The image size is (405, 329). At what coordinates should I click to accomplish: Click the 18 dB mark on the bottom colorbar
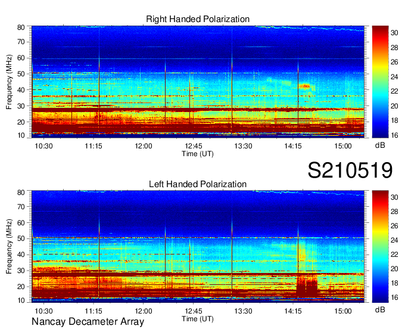394,283
